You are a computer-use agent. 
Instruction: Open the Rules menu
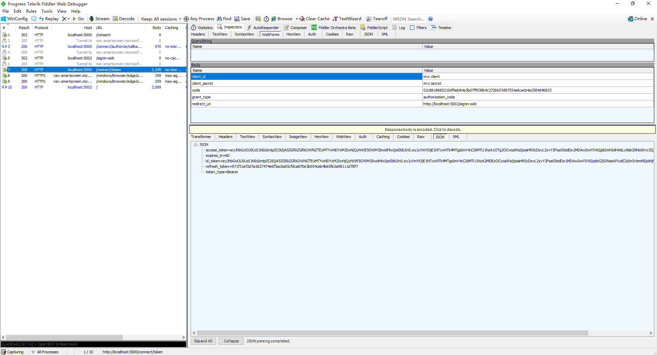[x=31, y=11]
